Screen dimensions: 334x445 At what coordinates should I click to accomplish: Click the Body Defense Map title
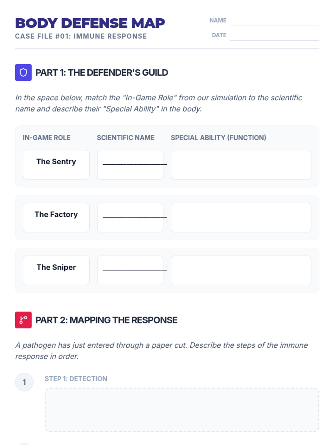click(x=90, y=23)
